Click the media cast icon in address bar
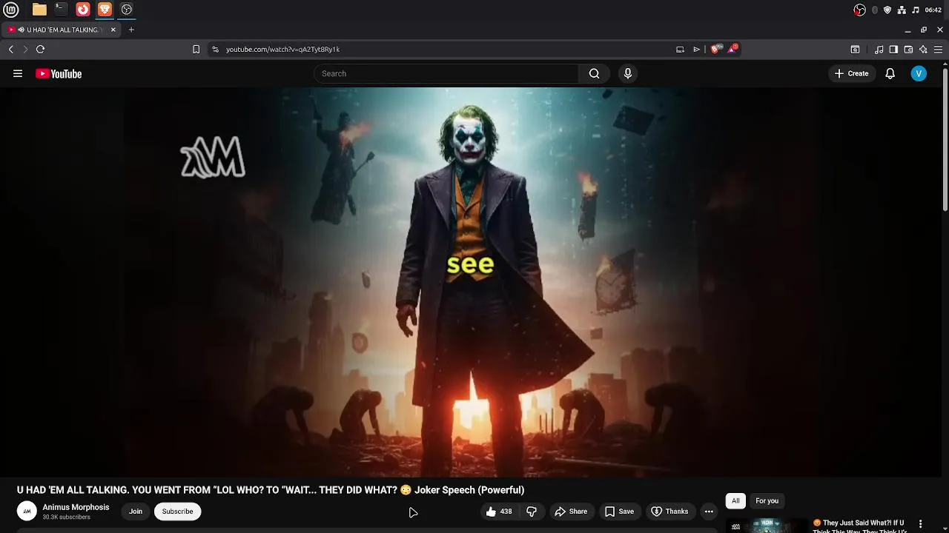The height and width of the screenshot is (533, 949). click(x=680, y=49)
